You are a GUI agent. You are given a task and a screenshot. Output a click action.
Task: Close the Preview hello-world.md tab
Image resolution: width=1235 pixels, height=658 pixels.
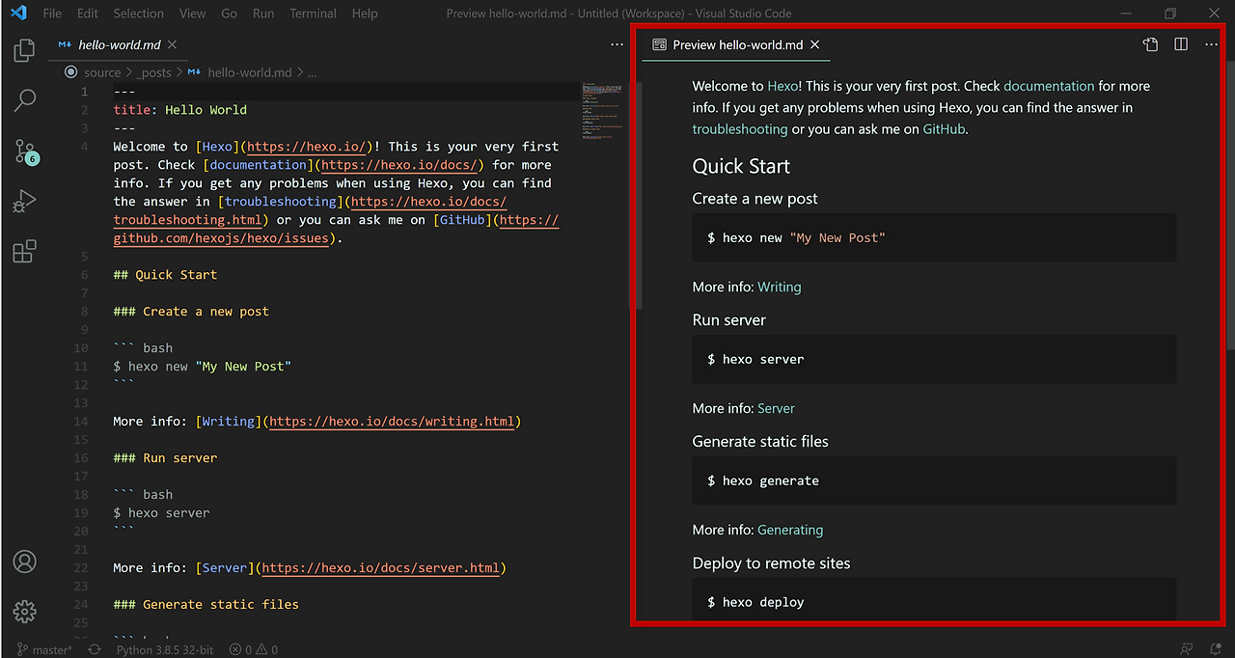click(815, 44)
